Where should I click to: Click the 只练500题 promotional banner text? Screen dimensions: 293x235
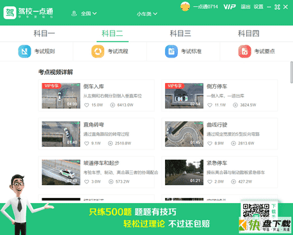110,212
